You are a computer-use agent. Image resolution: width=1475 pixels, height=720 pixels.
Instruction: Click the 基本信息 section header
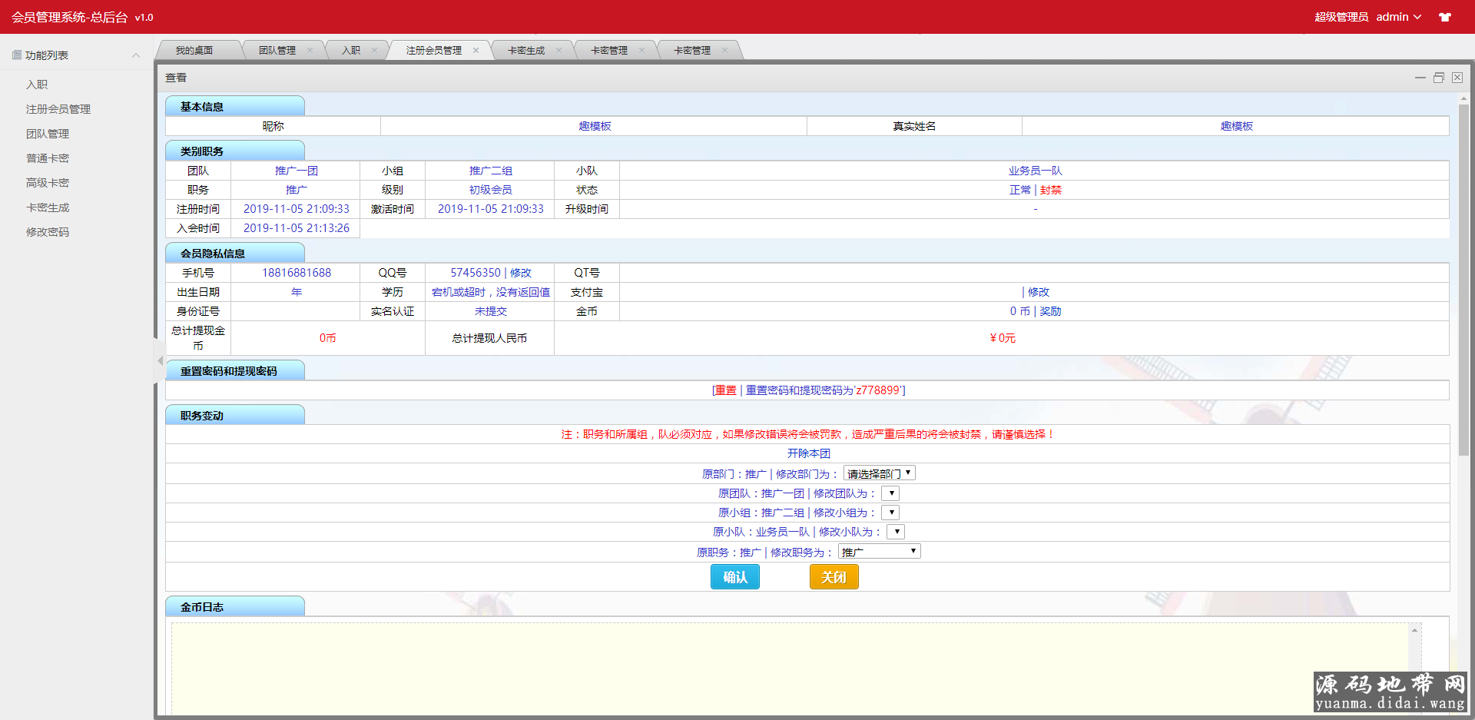235,106
